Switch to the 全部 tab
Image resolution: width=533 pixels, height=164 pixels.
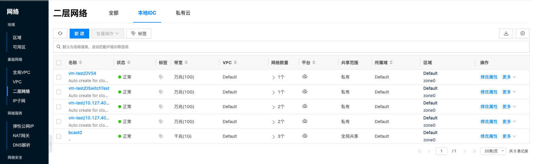coord(114,13)
